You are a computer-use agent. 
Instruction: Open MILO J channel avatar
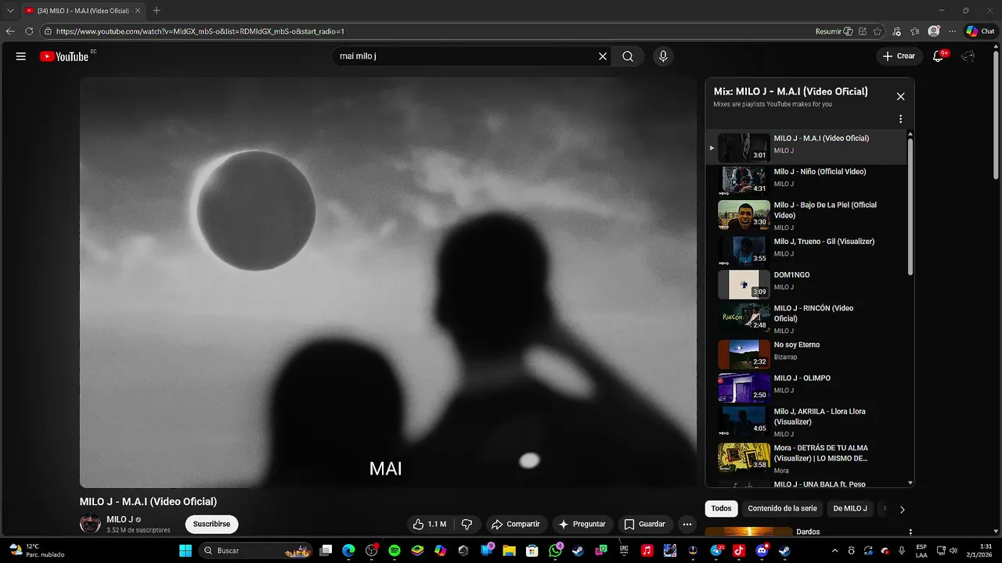point(90,524)
